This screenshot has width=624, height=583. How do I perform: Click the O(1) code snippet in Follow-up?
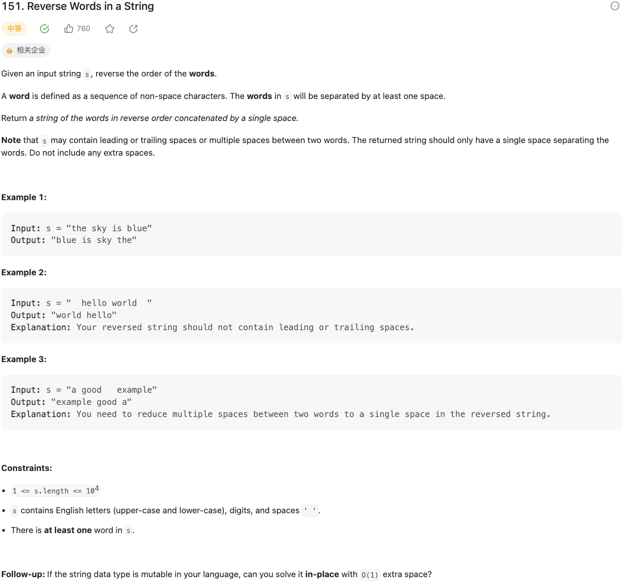tap(370, 575)
